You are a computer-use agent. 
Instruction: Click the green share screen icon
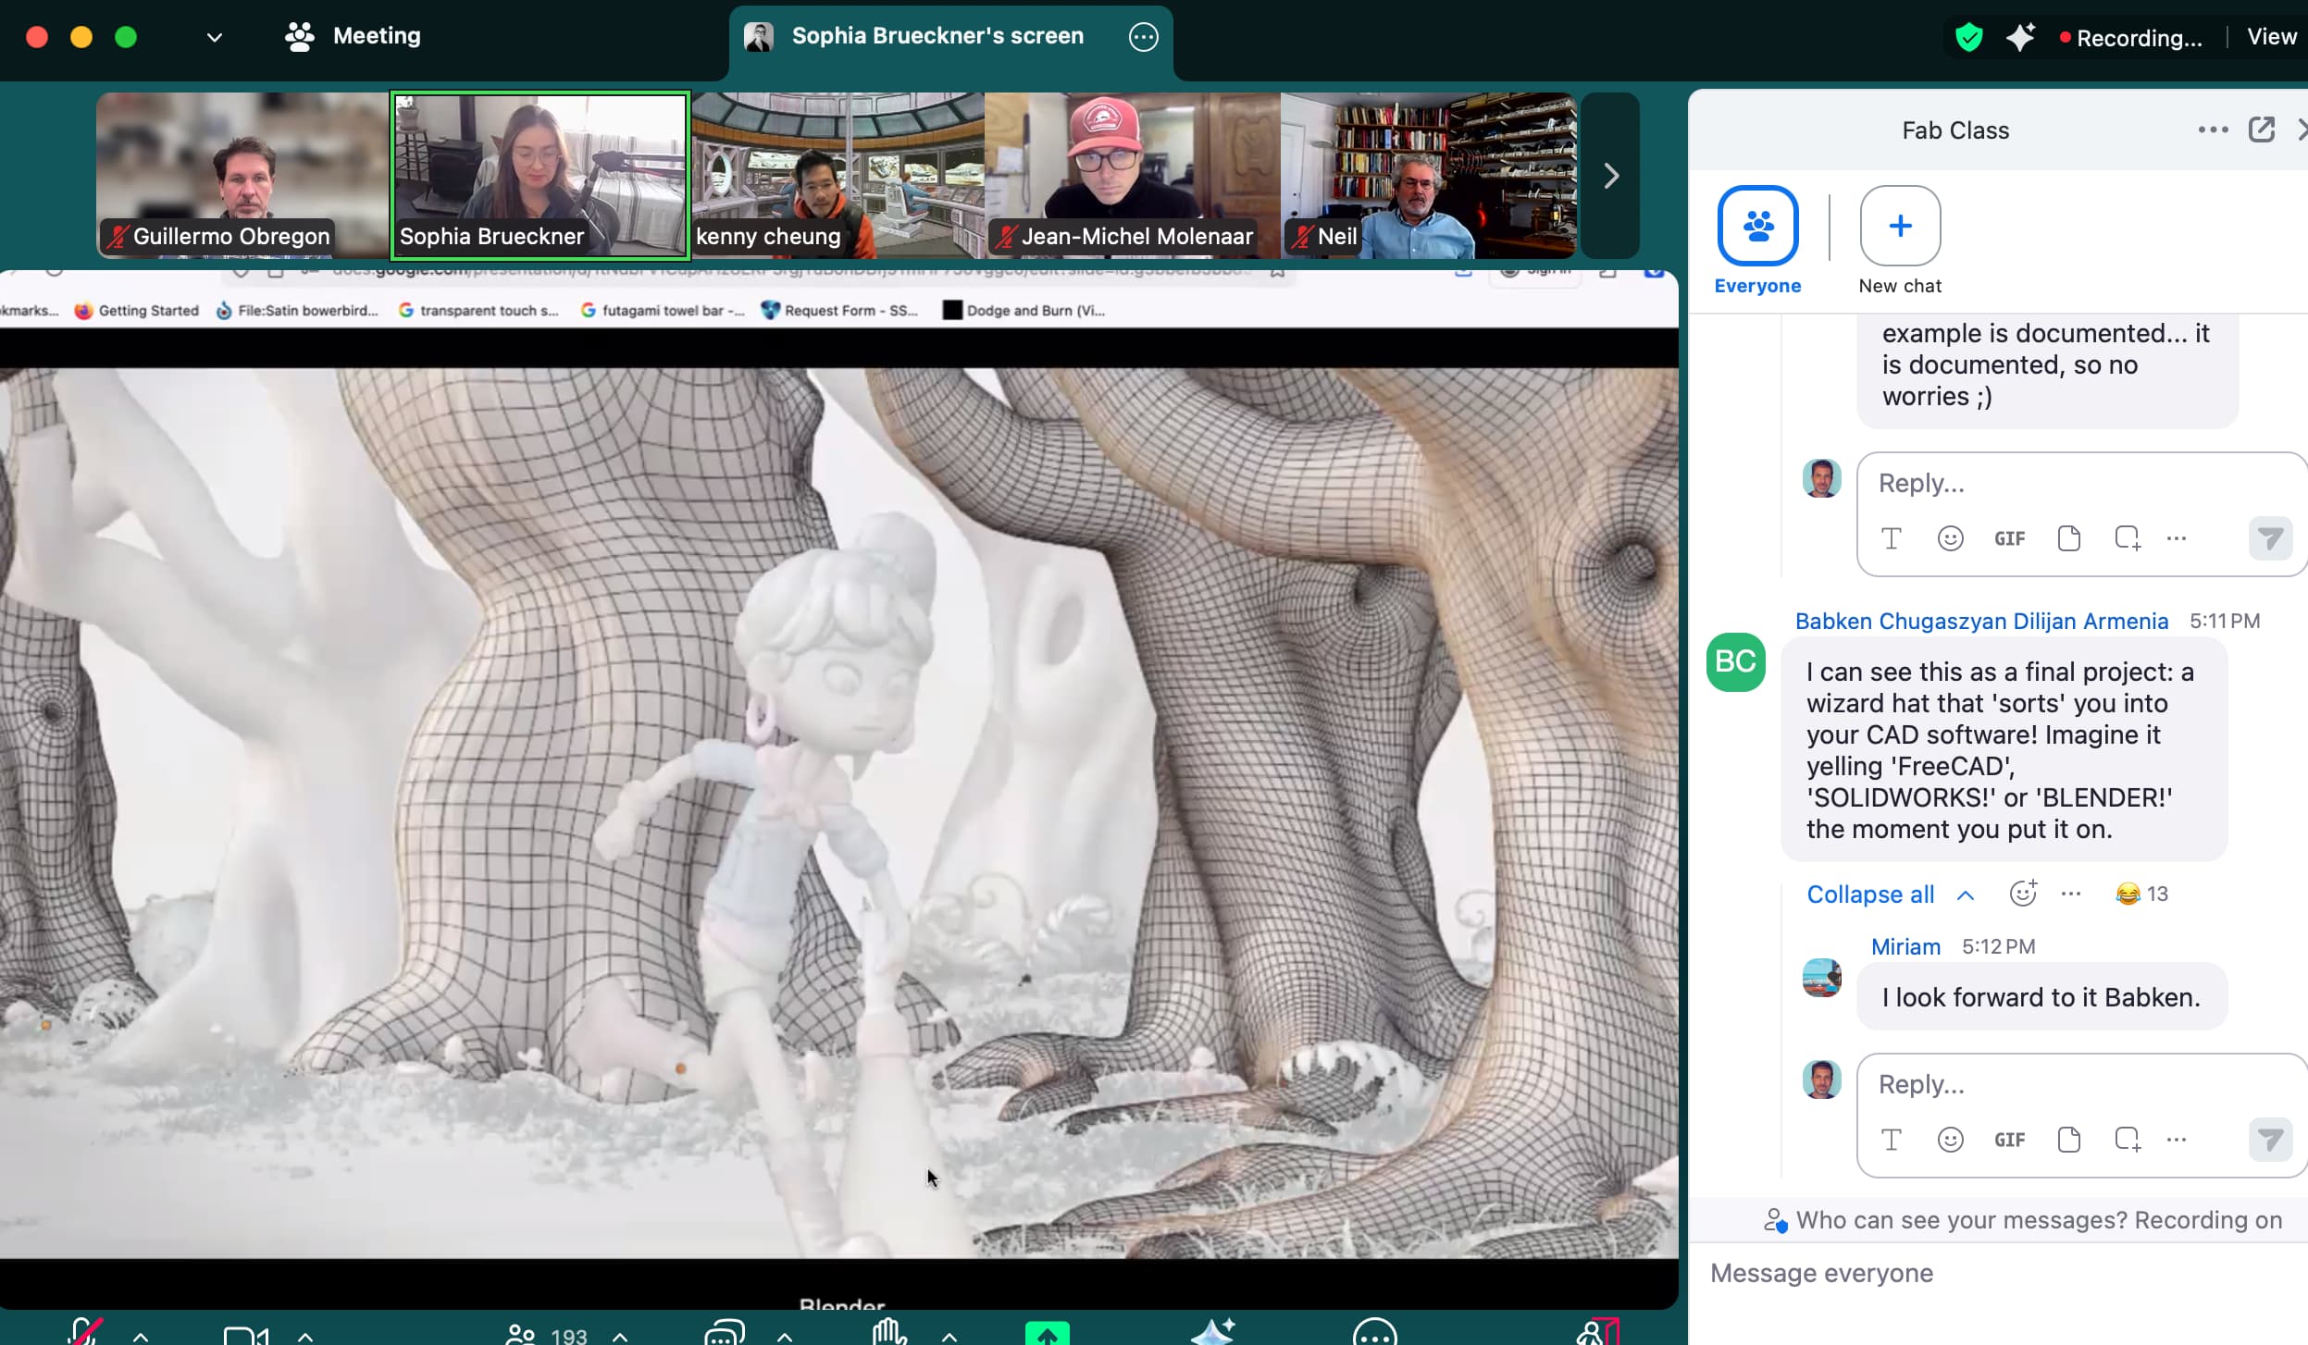click(1047, 1334)
